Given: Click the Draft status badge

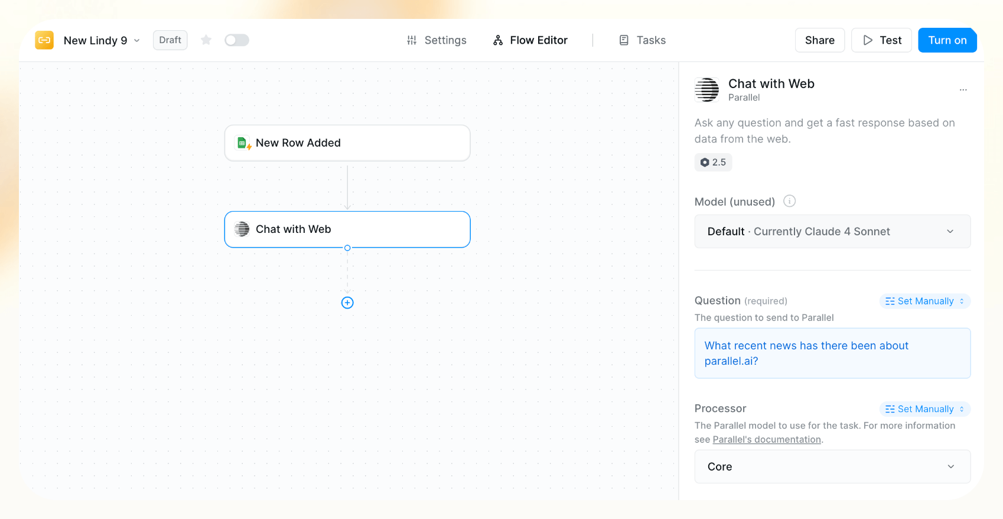Looking at the screenshot, I should point(170,40).
